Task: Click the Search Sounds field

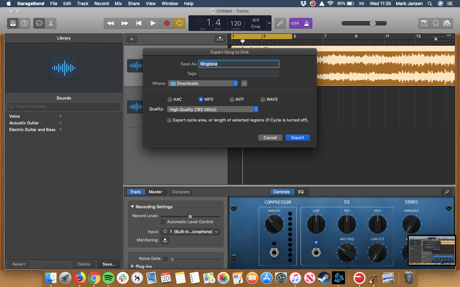Action: pyautogui.click(x=64, y=107)
